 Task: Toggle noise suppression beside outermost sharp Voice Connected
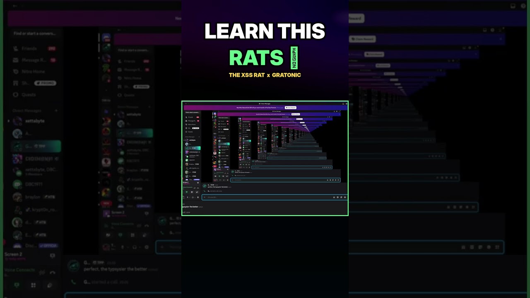(x=194, y=188)
